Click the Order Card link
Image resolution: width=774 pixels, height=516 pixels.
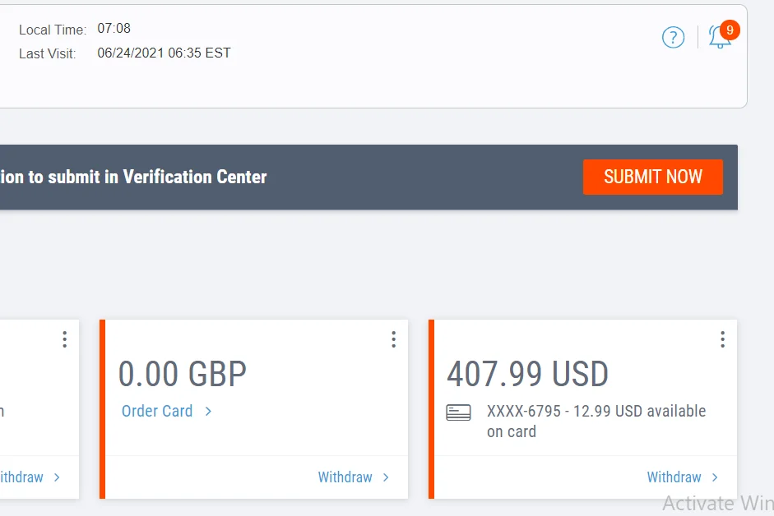[157, 411]
